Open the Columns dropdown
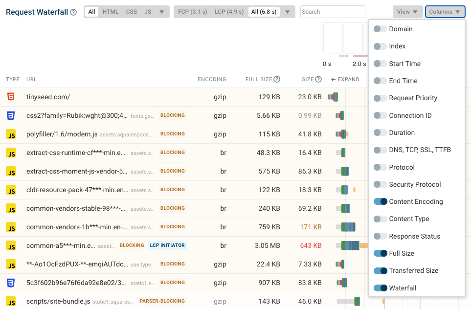Image resolution: width=471 pixels, height=309 pixels. pos(445,12)
